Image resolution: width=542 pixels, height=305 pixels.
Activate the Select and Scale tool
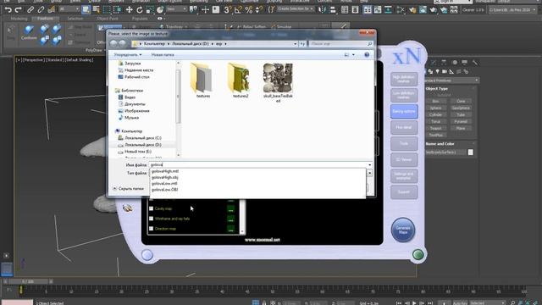point(150,9)
